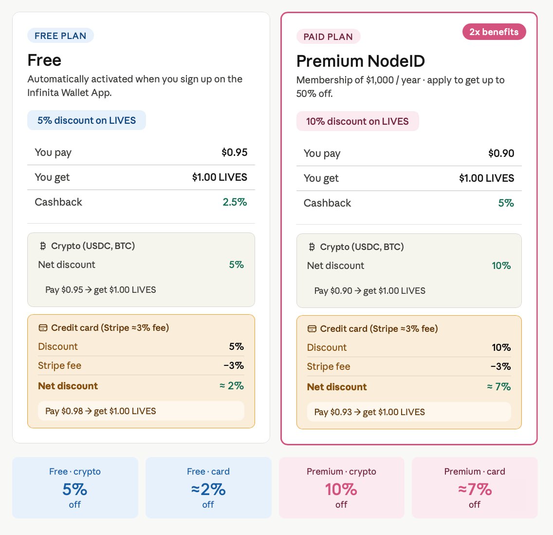Click the Premium NodeID heading

point(360,61)
